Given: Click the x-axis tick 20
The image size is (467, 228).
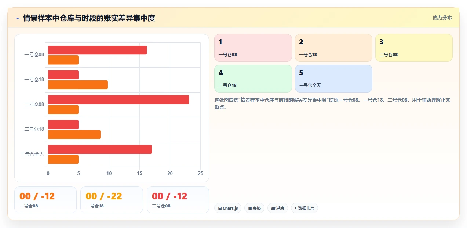Looking at the screenshot, I should [170, 173].
